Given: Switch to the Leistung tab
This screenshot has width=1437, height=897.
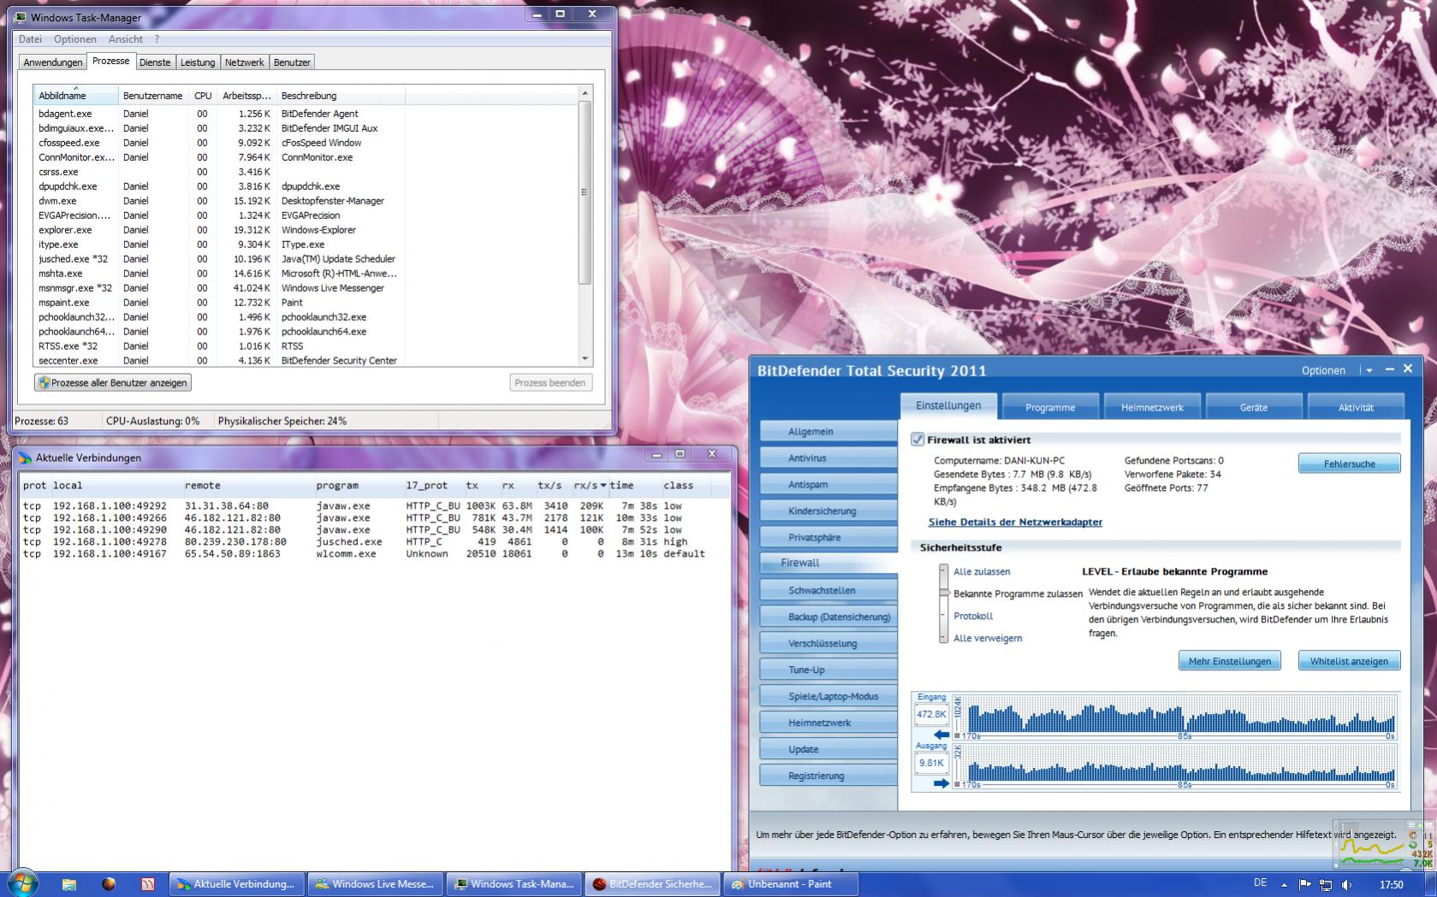Looking at the screenshot, I should click(198, 62).
